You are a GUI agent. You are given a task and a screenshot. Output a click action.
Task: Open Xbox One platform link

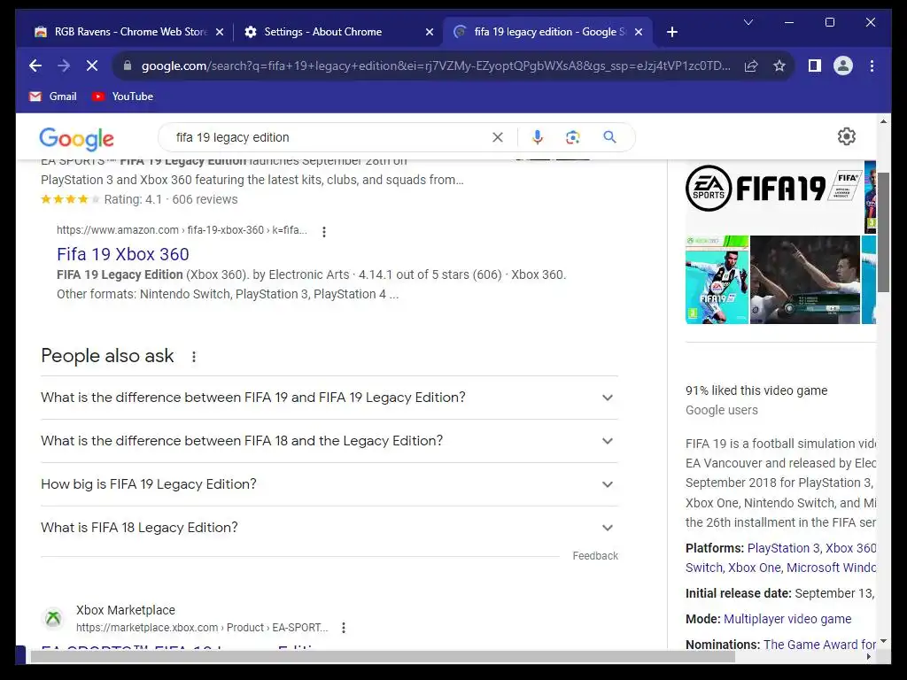[755, 568]
